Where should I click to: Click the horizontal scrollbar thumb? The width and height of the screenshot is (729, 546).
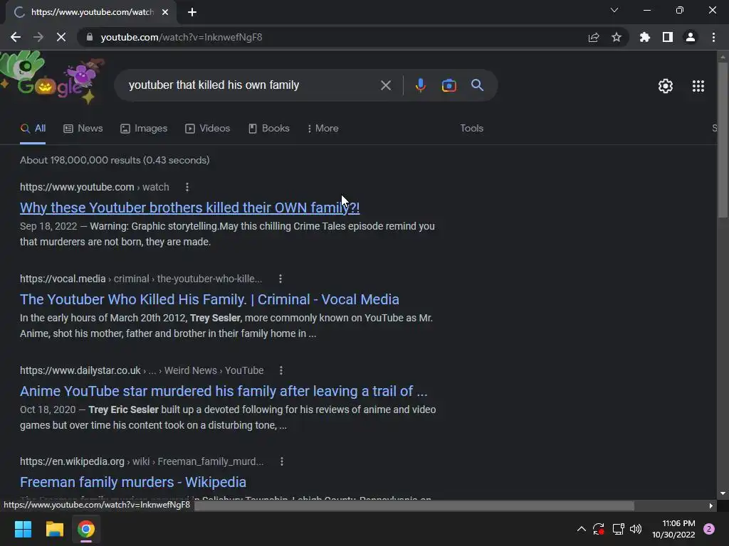[414, 505]
